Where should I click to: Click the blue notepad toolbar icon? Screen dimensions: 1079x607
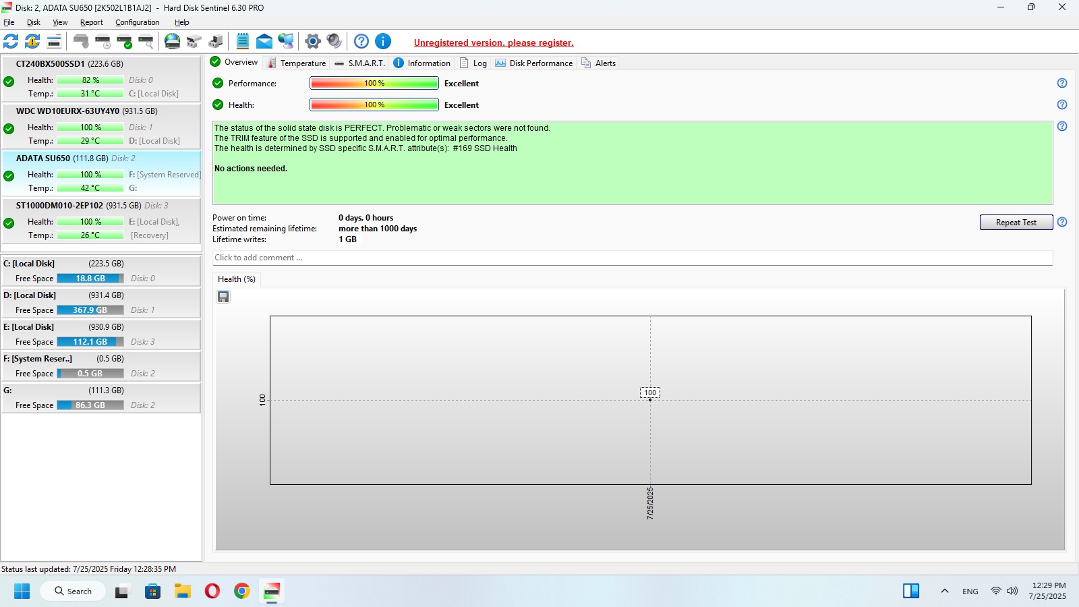(243, 41)
